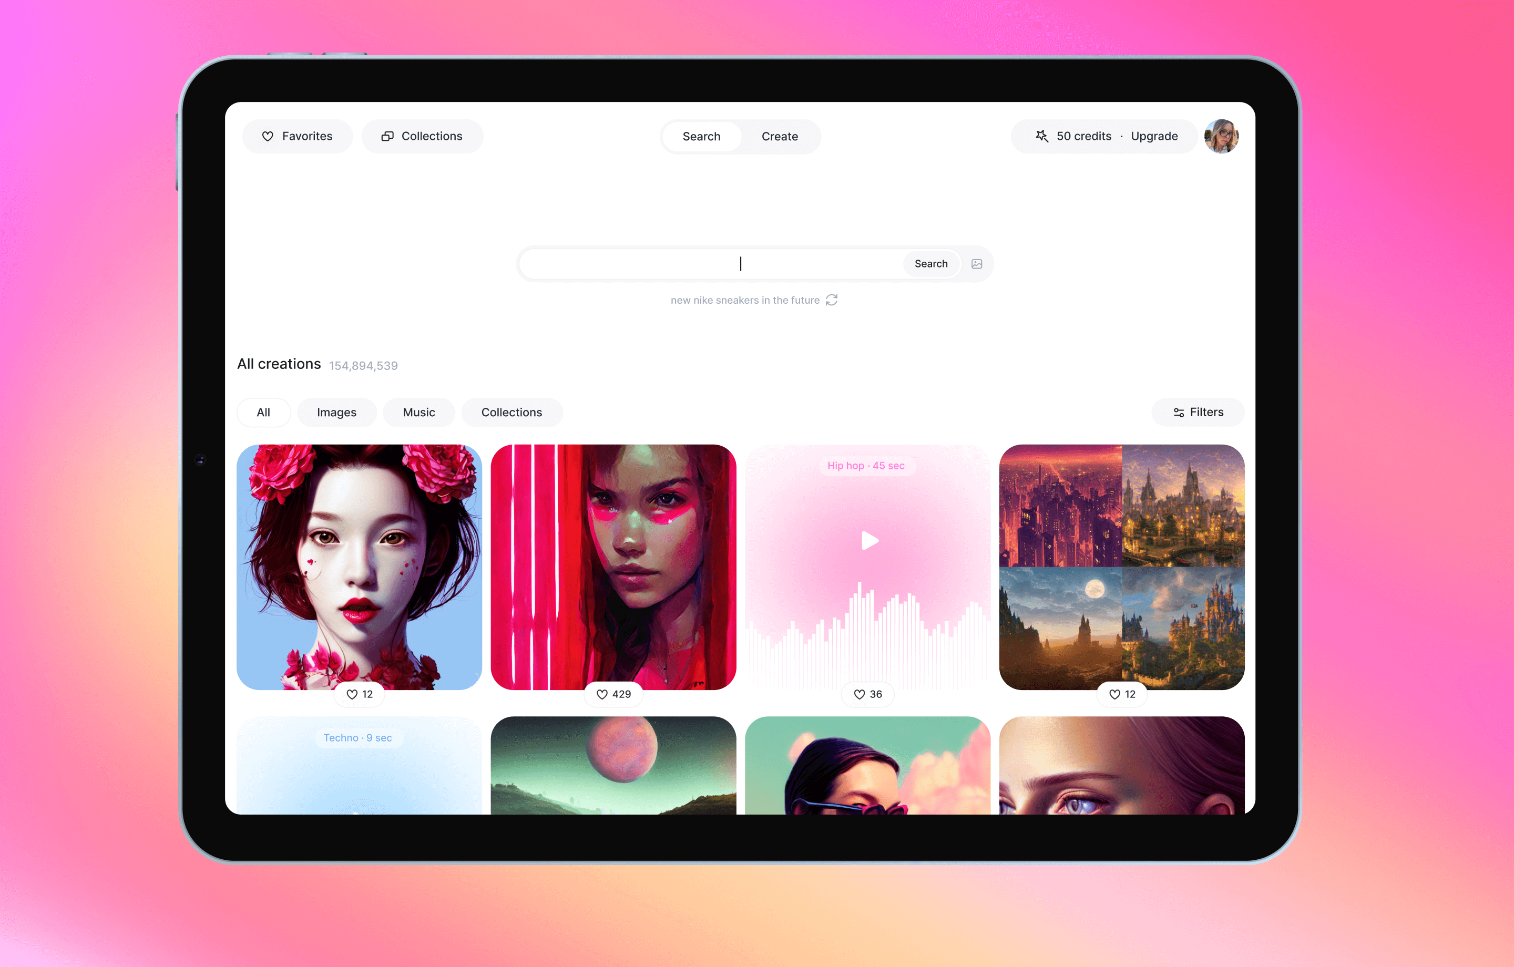This screenshot has width=1514, height=967.
Task: Click the Music filter tab
Action: (420, 413)
